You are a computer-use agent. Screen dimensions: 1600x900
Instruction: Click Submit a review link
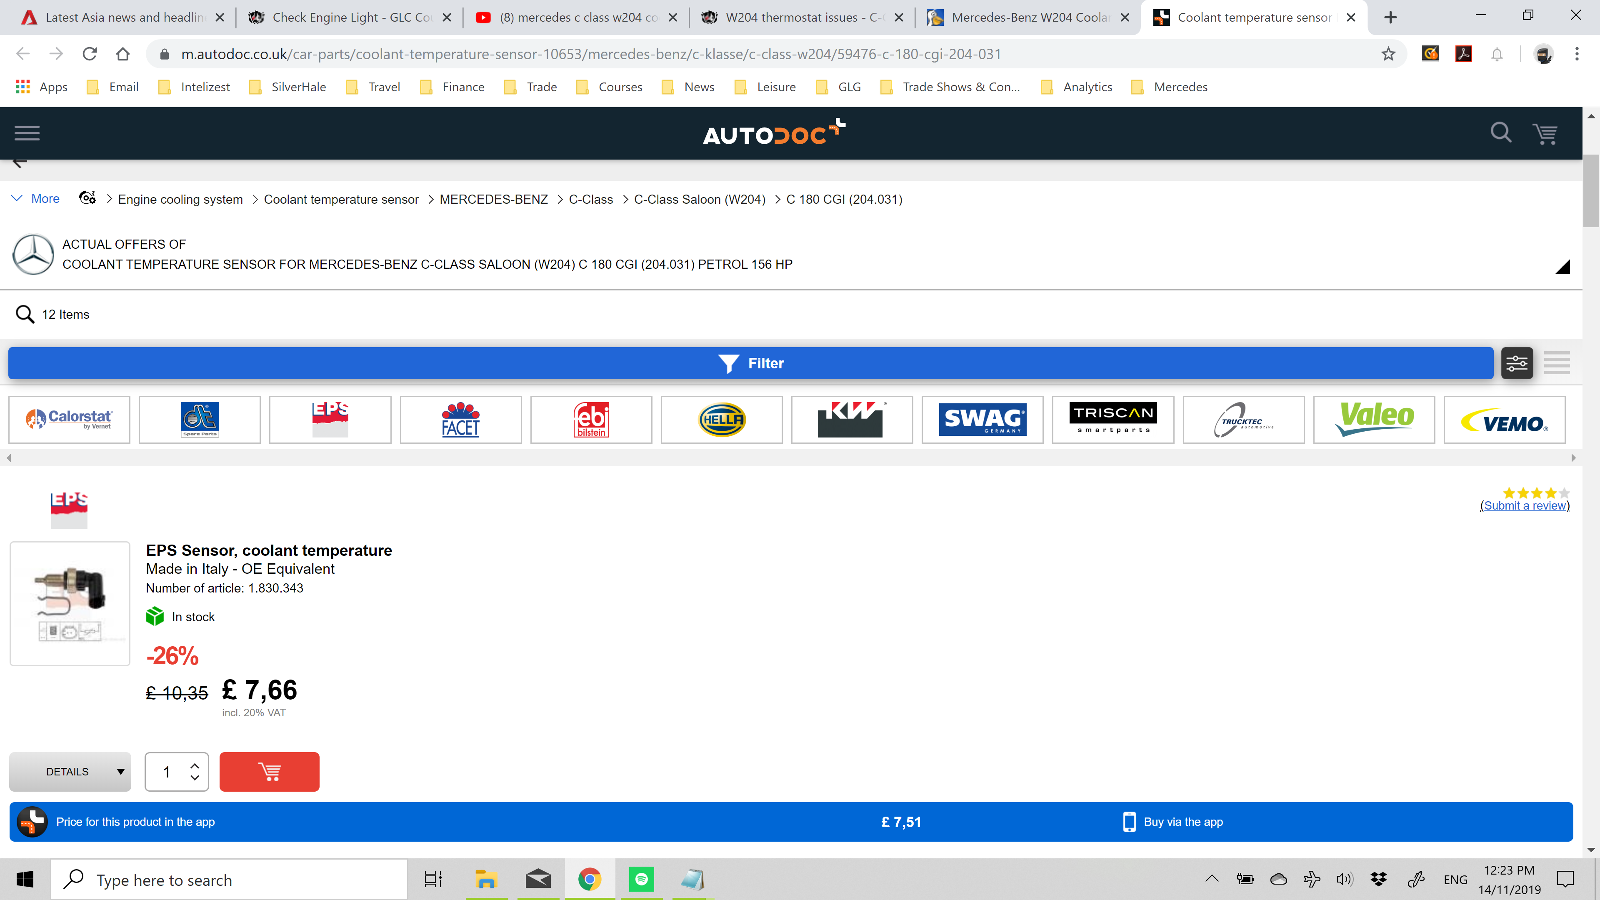tap(1525, 505)
